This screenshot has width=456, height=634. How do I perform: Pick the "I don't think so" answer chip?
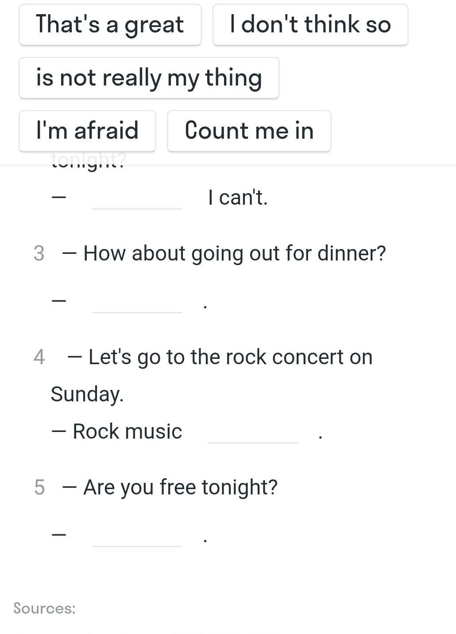tap(310, 25)
